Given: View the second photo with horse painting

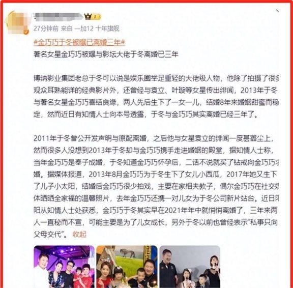Looking at the screenshot, I should [127, 267].
